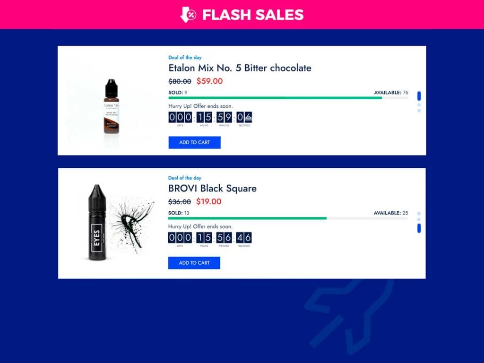Click the BROVI Black Square sold progress bar

point(288,218)
